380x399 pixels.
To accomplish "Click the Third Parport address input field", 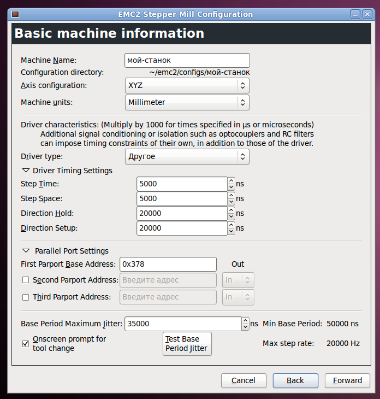I will click(x=168, y=297).
